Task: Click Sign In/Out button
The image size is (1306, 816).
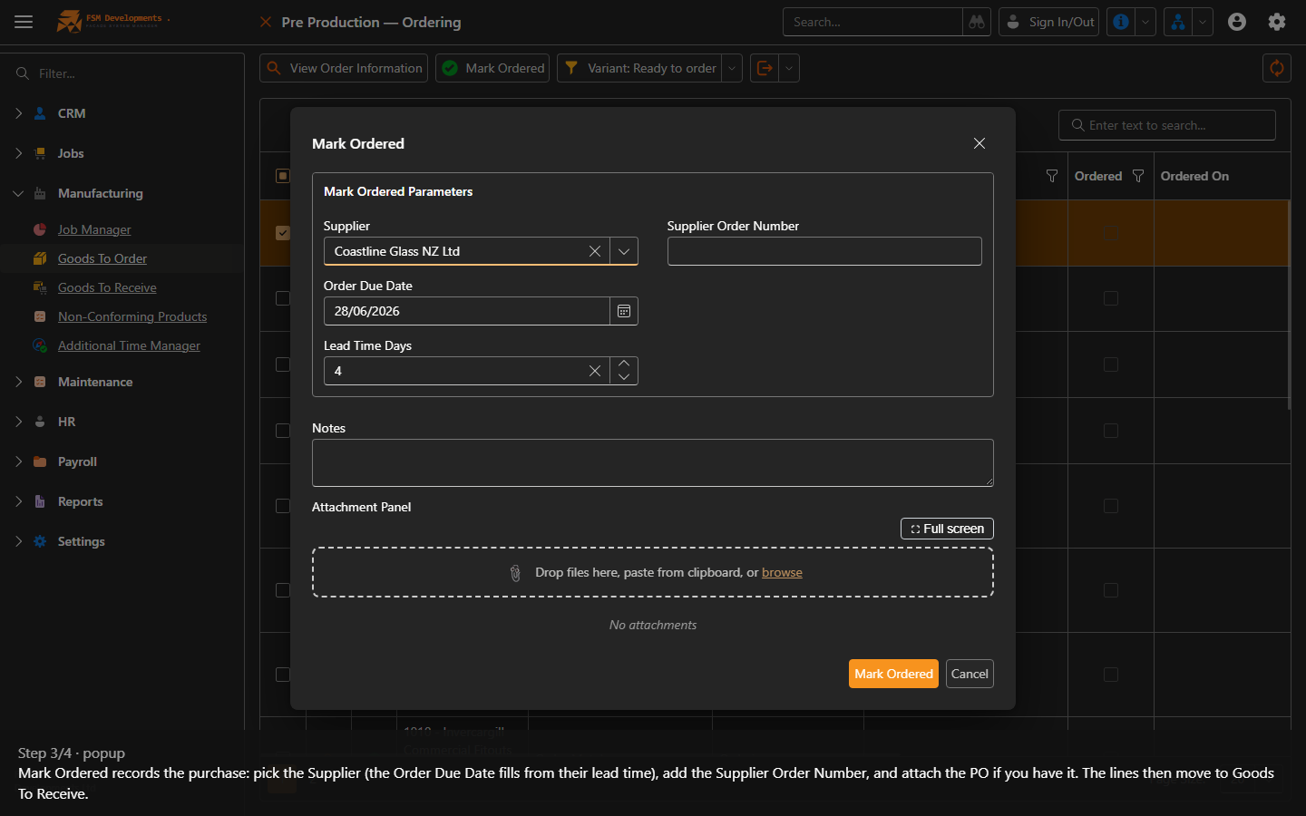Action: (x=1048, y=22)
